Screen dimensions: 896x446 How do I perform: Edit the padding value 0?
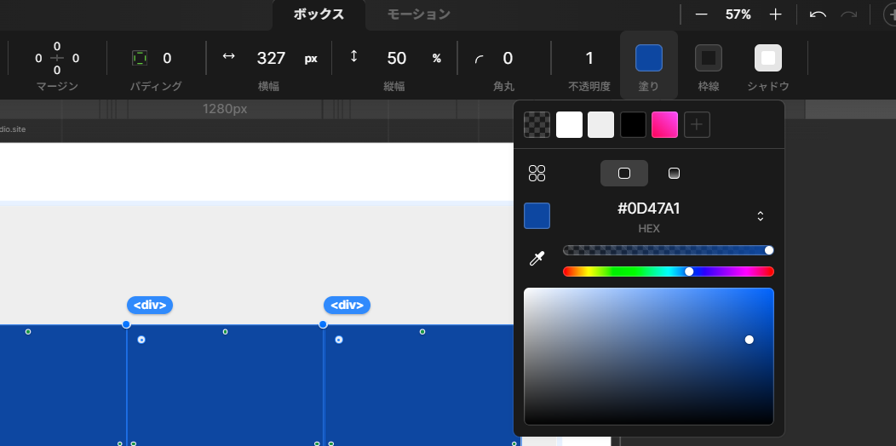coord(167,58)
